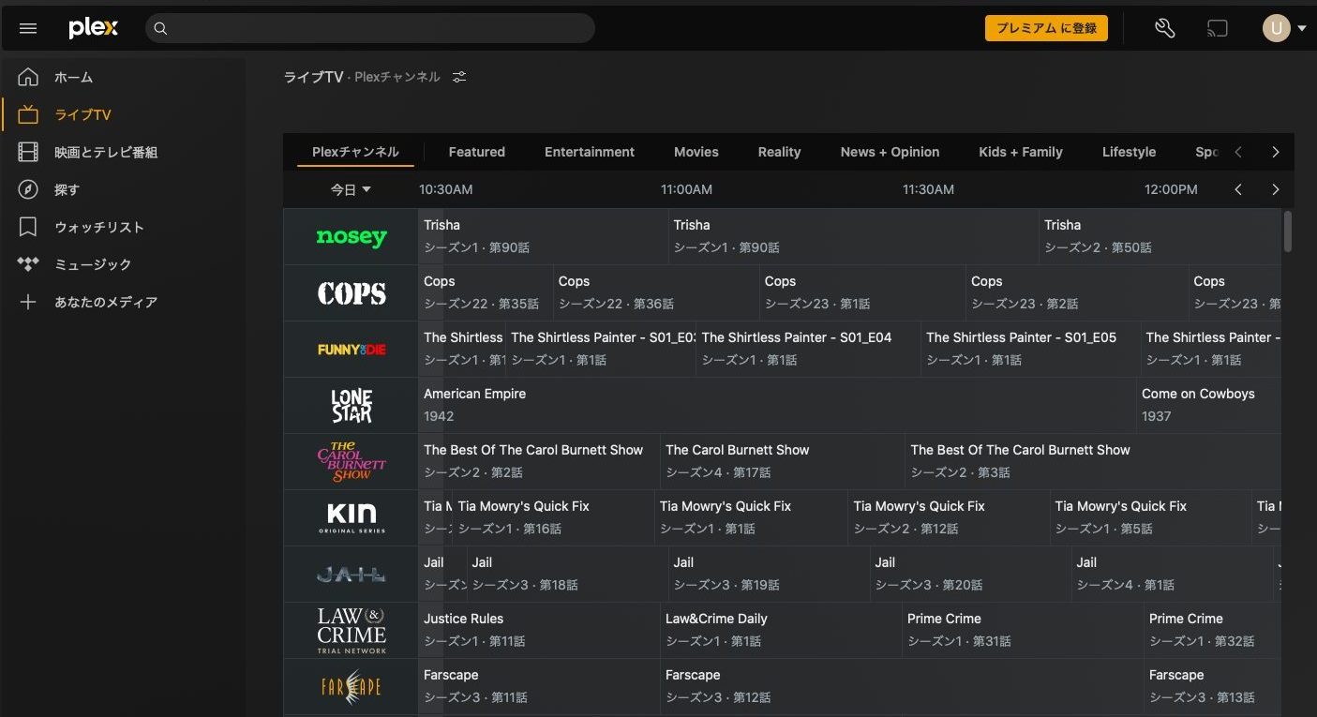This screenshot has height=717, width=1317.
Task: Open user account avatar menu
Action: point(1277,28)
